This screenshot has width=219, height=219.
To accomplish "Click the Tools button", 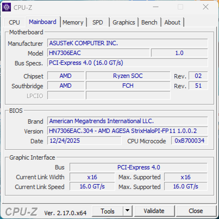I will [108, 211].
